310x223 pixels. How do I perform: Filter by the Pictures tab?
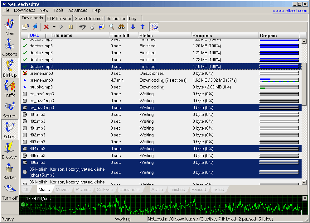[x=83, y=189]
